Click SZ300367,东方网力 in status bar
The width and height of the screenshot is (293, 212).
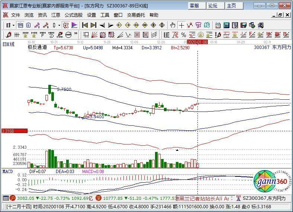click(x=264, y=198)
